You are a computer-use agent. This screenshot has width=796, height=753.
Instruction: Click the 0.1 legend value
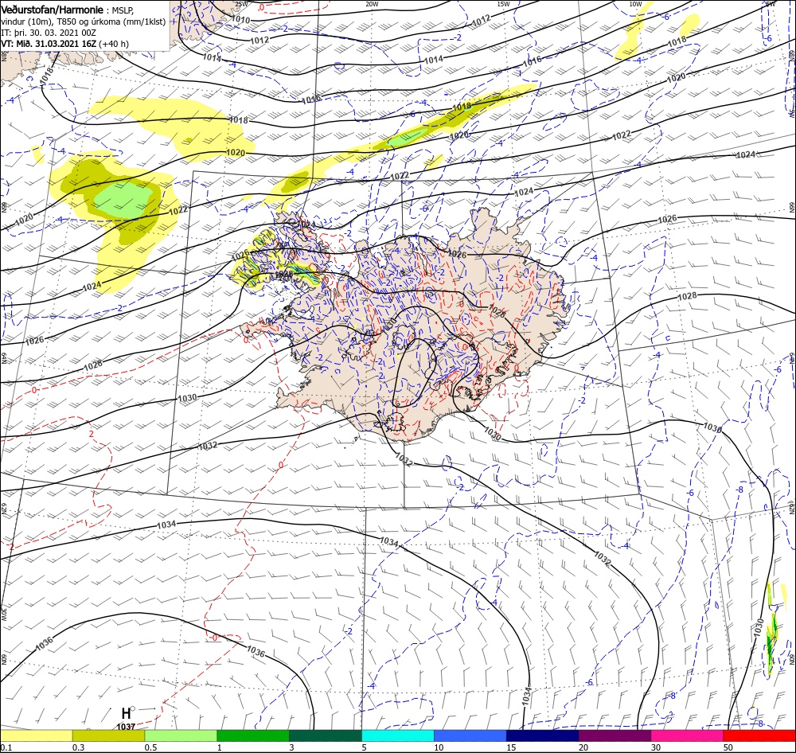tap(6, 747)
